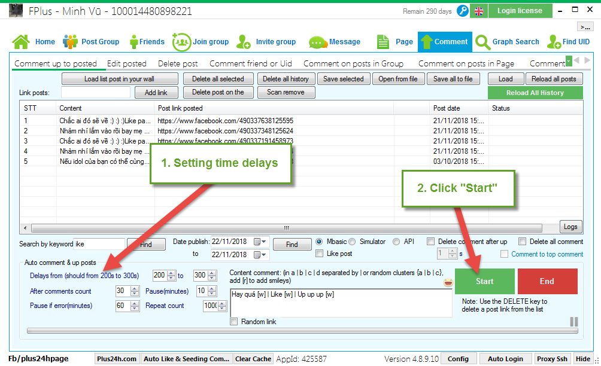Open the Date publish calendar picker
Viewport: 601px width, 366px height.
coord(260,242)
